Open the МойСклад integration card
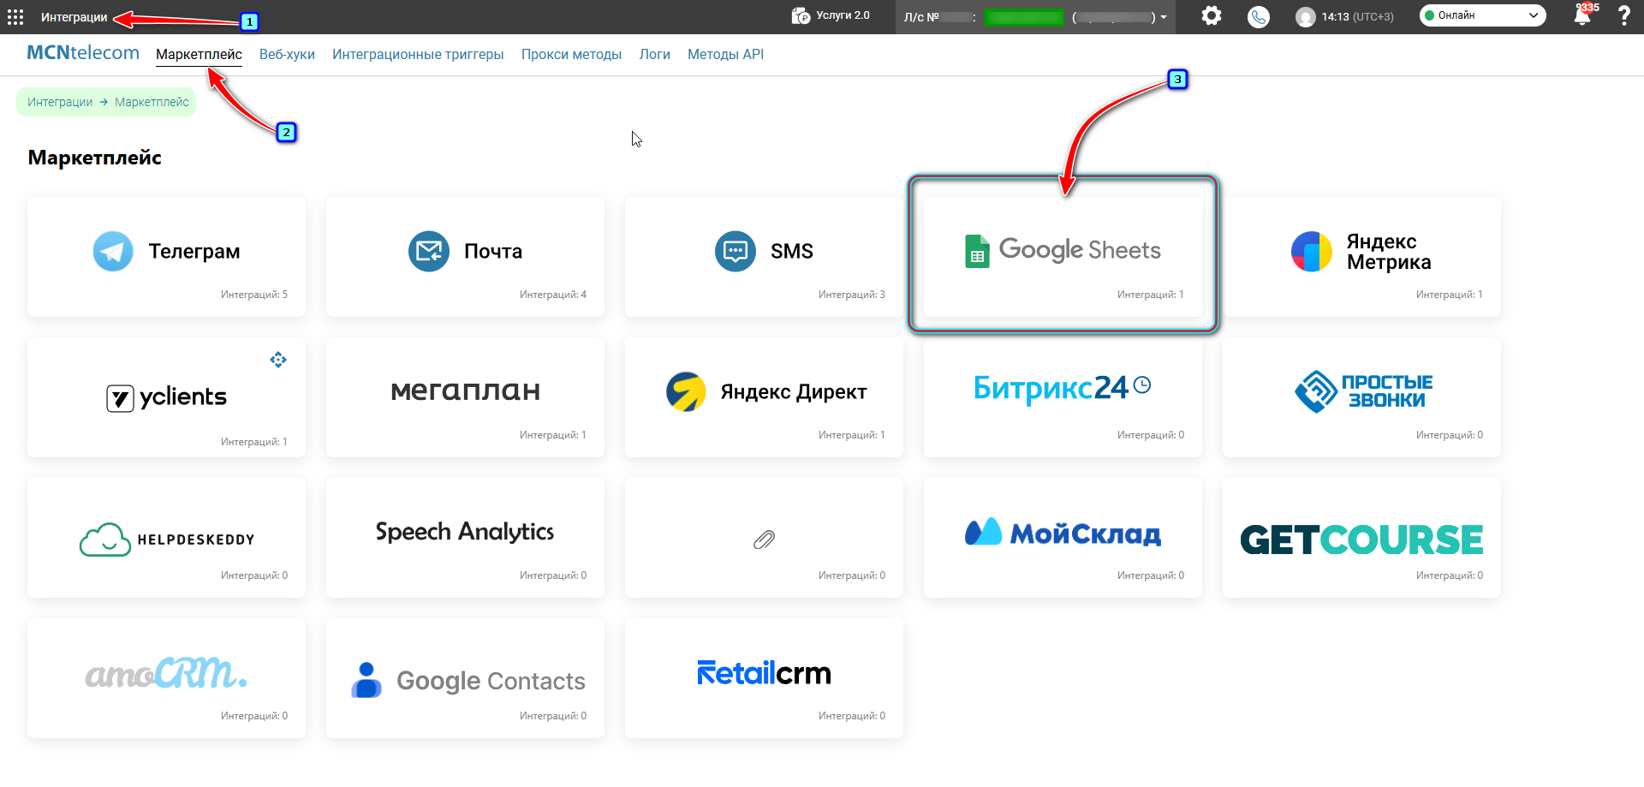 click(1063, 538)
